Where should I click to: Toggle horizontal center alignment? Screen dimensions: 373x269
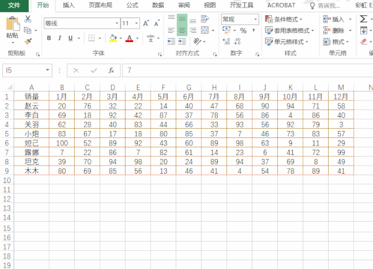click(182, 30)
